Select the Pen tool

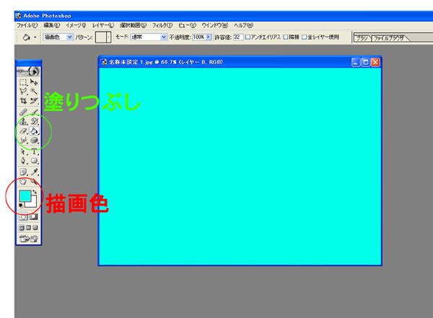23,161
